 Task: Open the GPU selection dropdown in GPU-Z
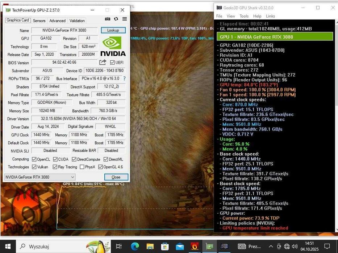tap(39, 177)
